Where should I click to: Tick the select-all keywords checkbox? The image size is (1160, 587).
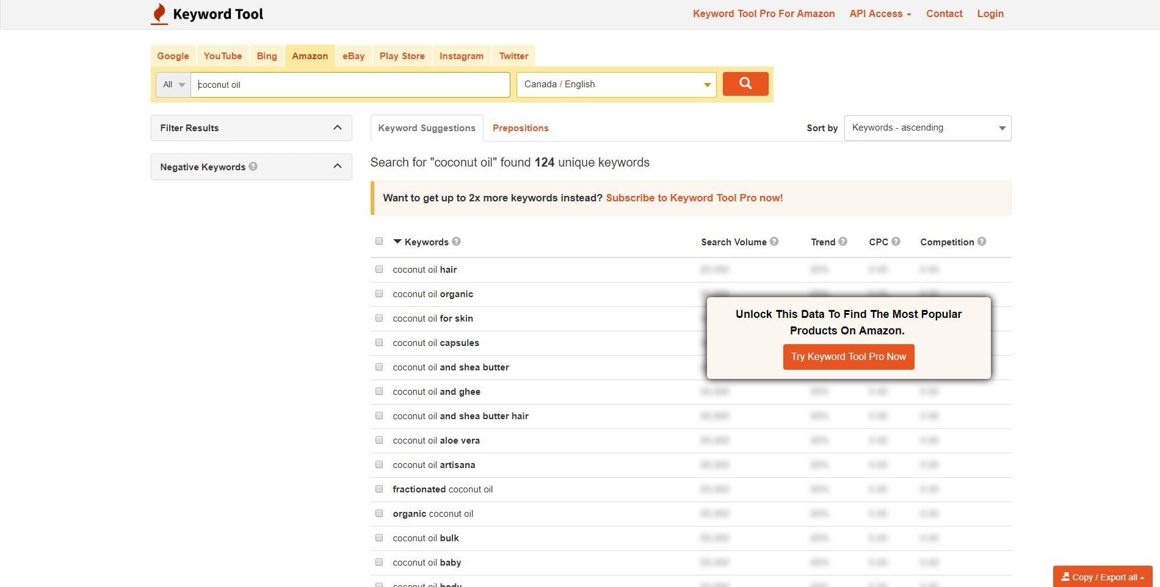tap(379, 241)
